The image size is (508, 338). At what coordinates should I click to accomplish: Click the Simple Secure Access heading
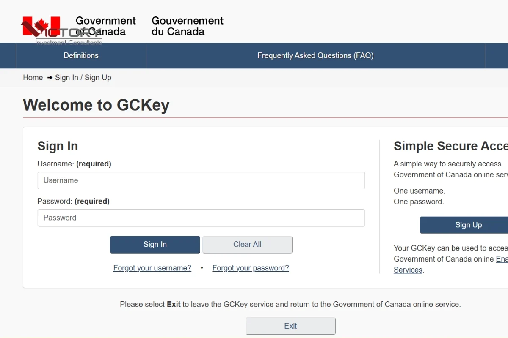click(451, 146)
